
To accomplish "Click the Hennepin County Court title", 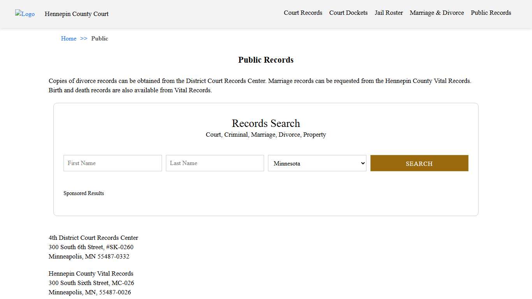I will pyautogui.click(x=76, y=14).
